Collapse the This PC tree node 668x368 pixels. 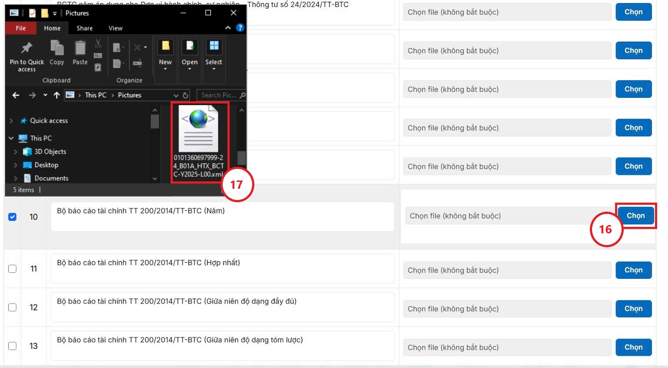[11, 138]
